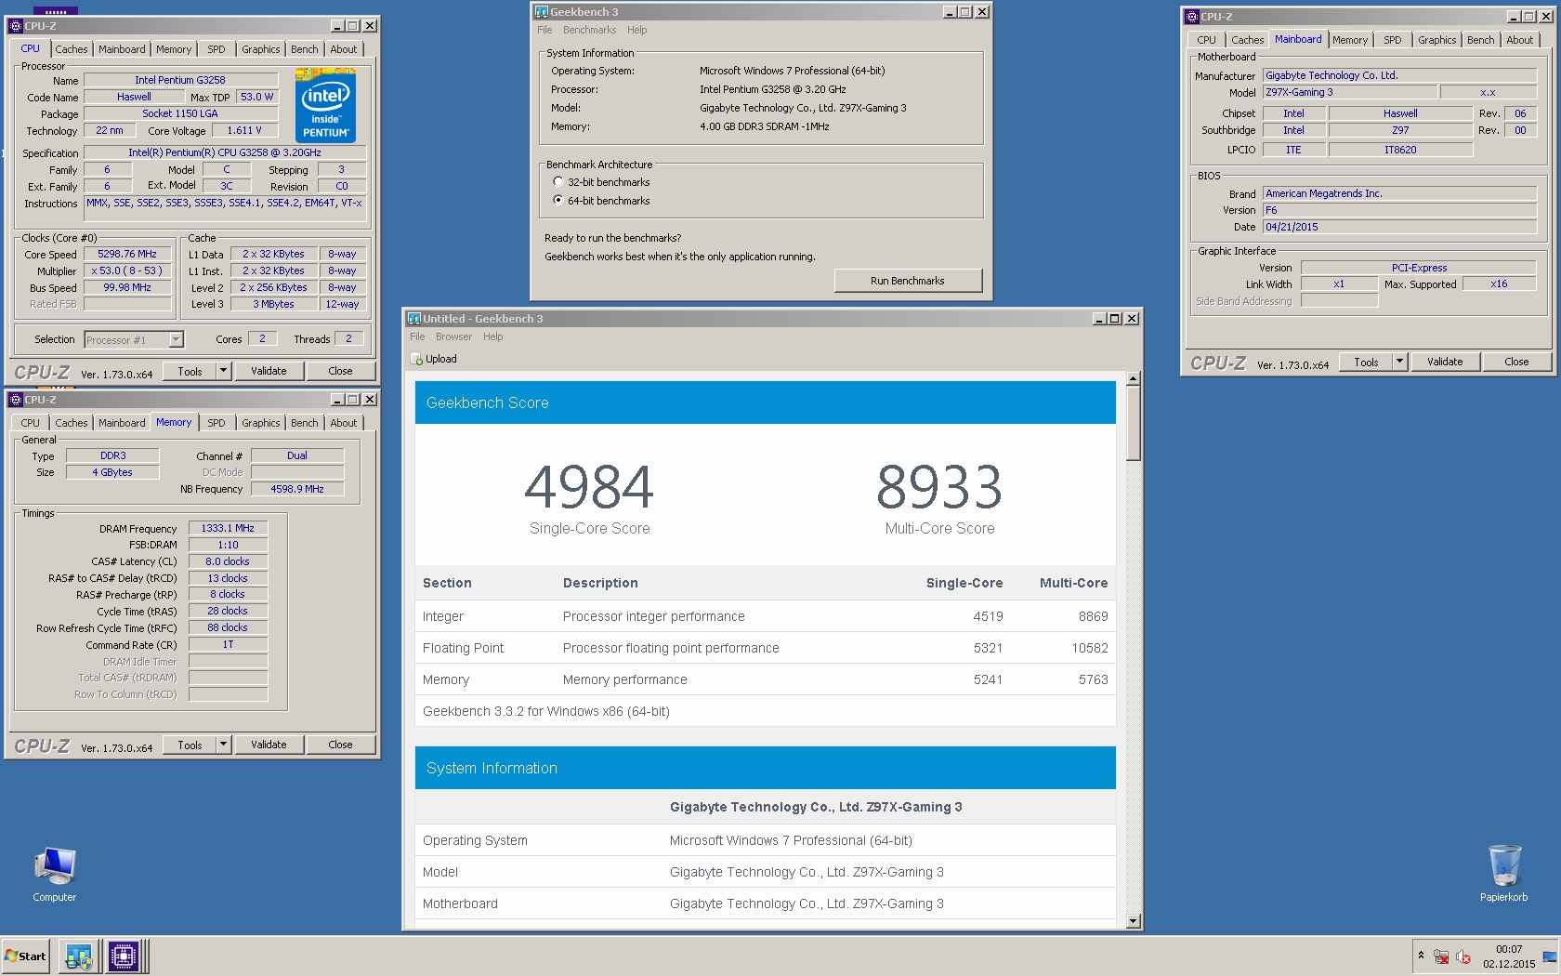Click the Integer row in results table
The image size is (1561, 976).
coord(766,616)
